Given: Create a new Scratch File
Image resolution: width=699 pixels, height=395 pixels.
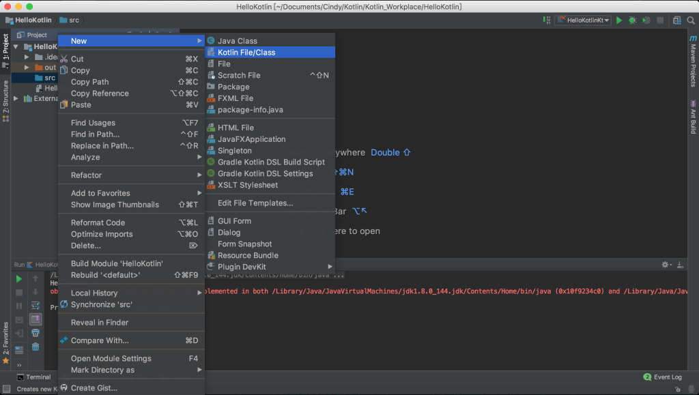Looking at the screenshot, I should pos(270,75).
